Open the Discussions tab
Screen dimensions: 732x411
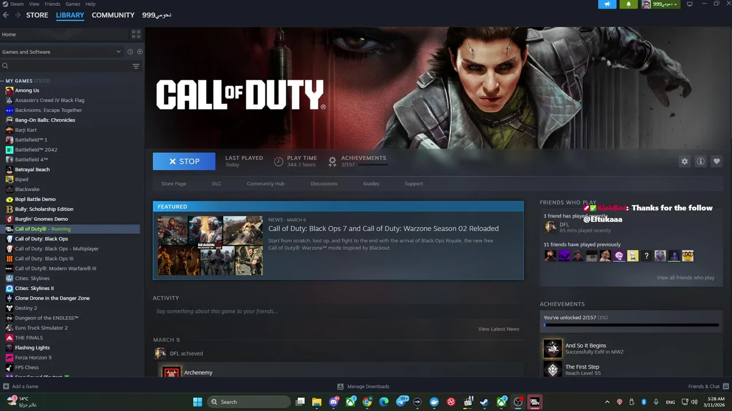click(x=324, y=184)
